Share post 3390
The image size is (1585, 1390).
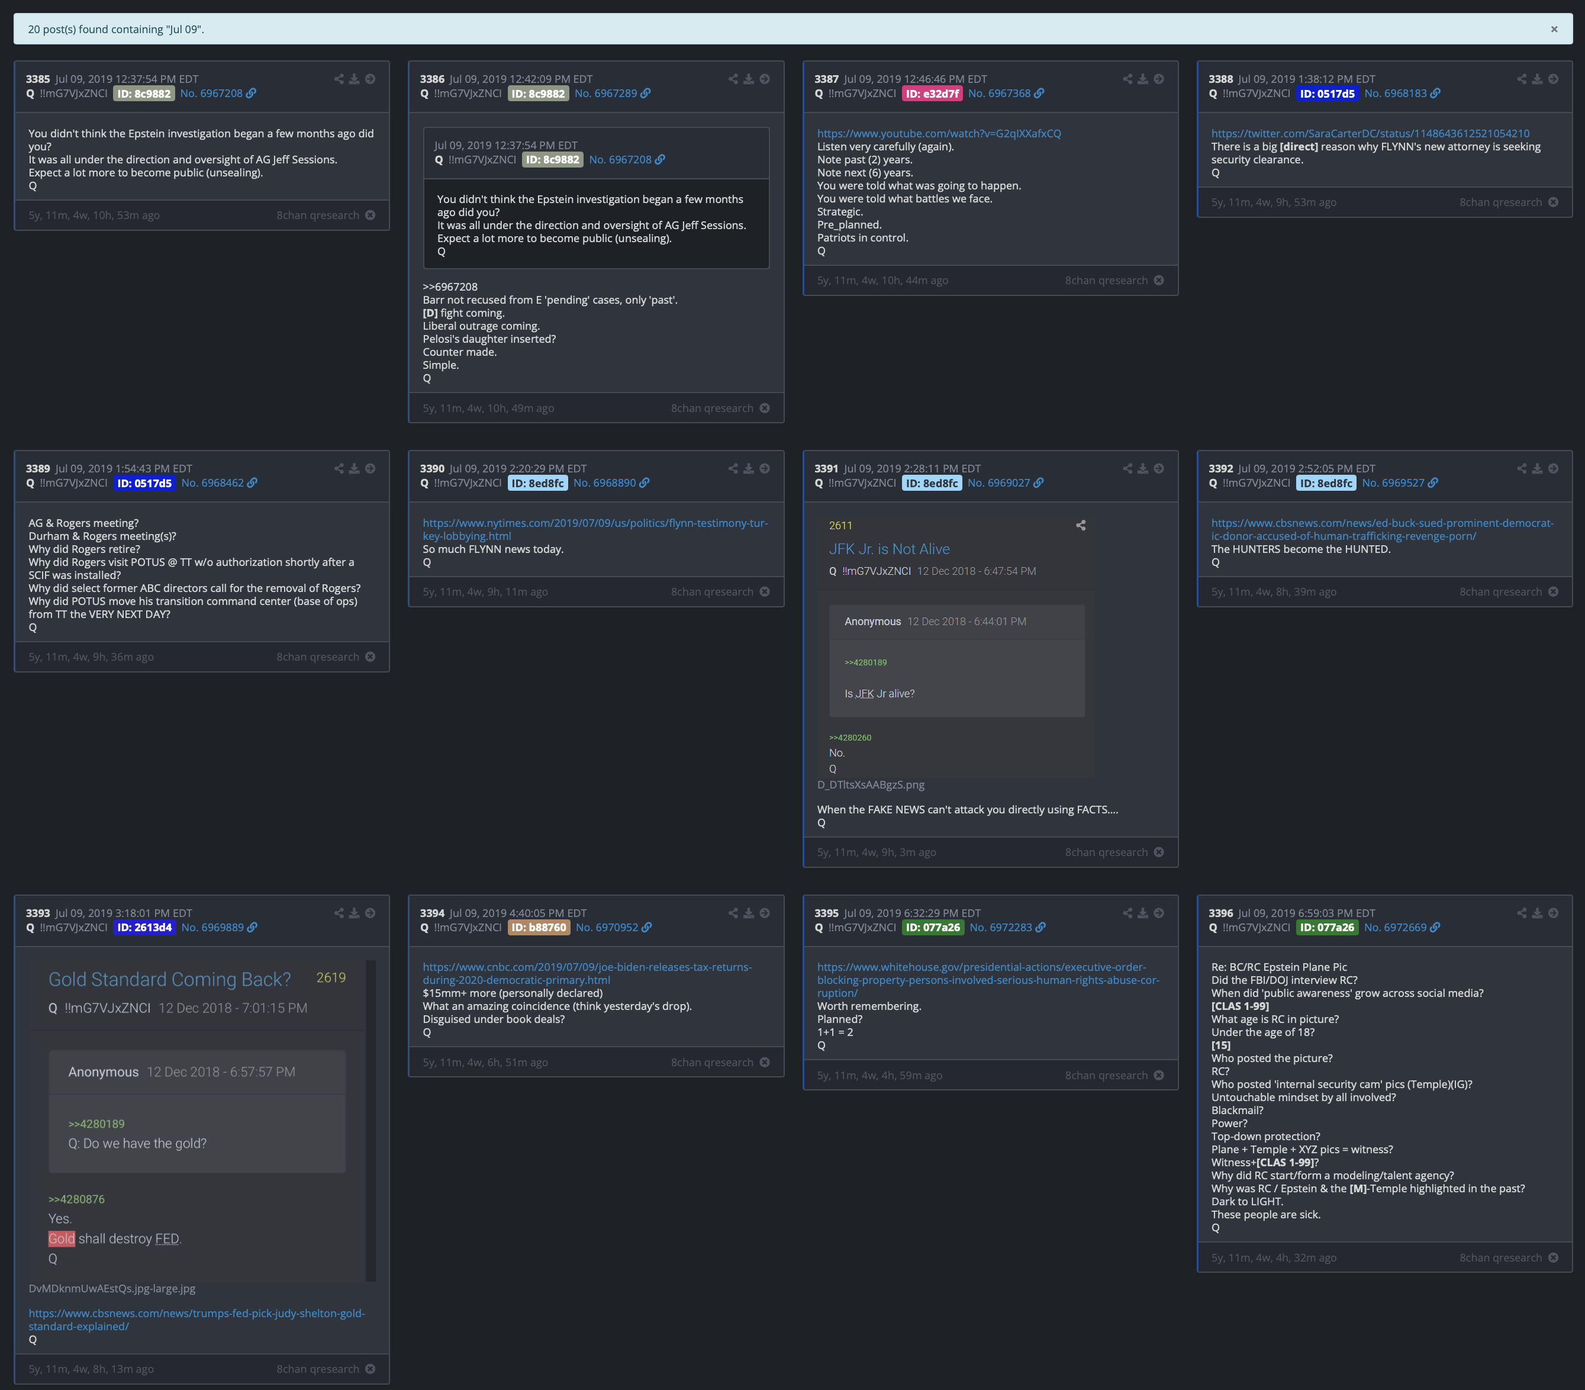pos(733,468)
